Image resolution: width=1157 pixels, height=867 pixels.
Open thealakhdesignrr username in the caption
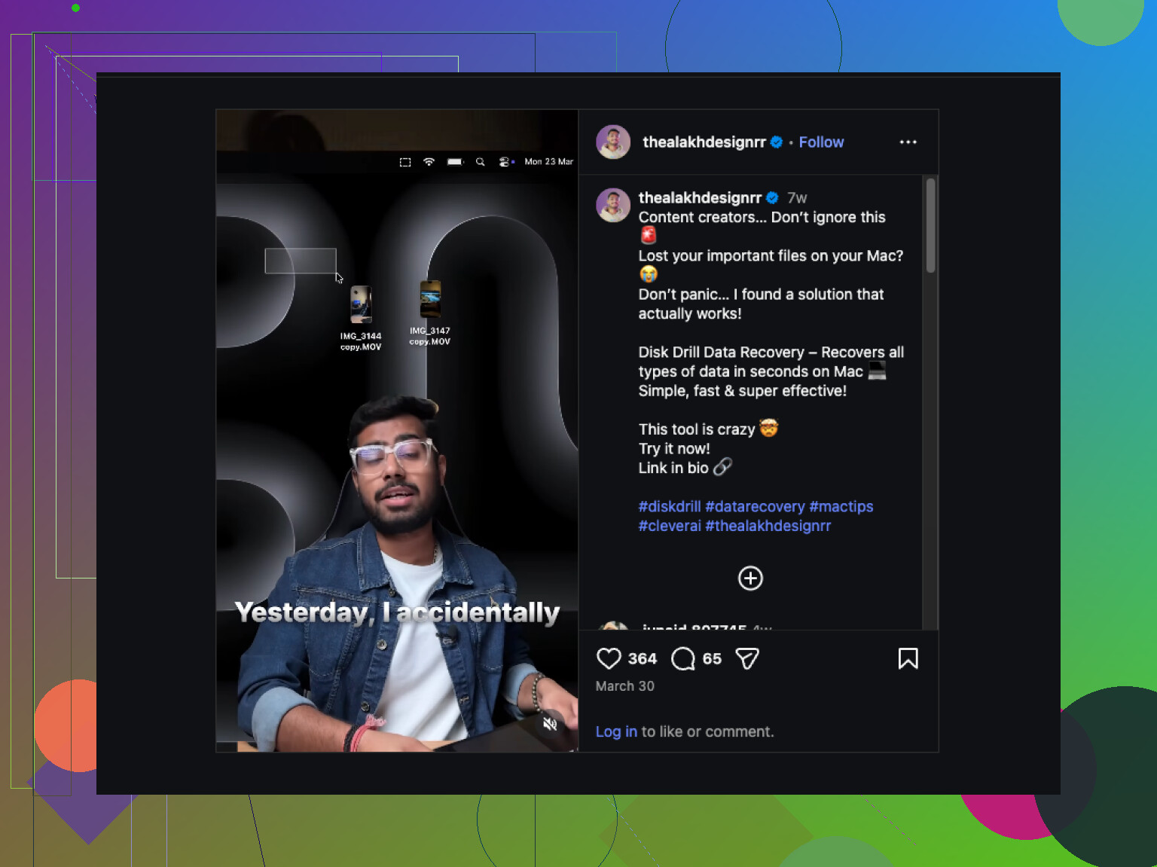click(700, 198)
